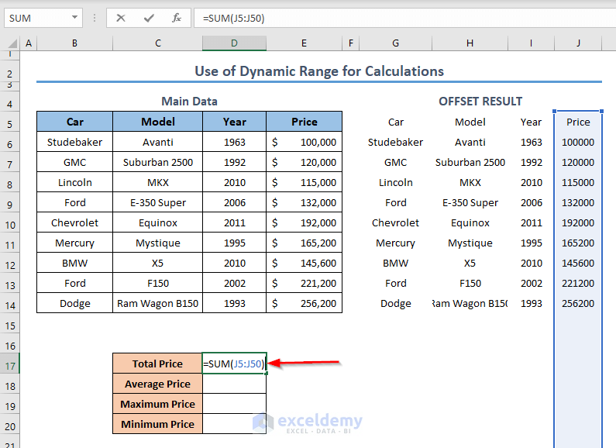Click the 'Year' header in Main Data table

(235, 122)
